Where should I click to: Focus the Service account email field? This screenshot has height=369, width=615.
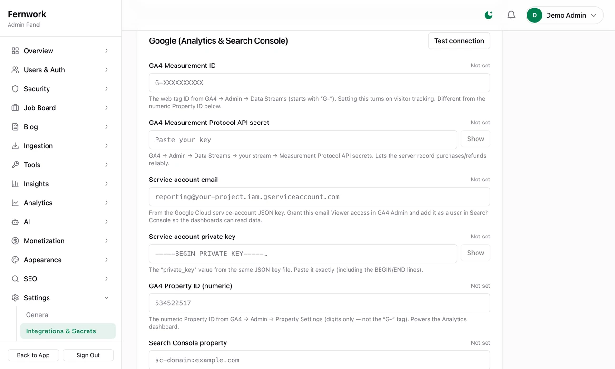(x=320, y=197)
